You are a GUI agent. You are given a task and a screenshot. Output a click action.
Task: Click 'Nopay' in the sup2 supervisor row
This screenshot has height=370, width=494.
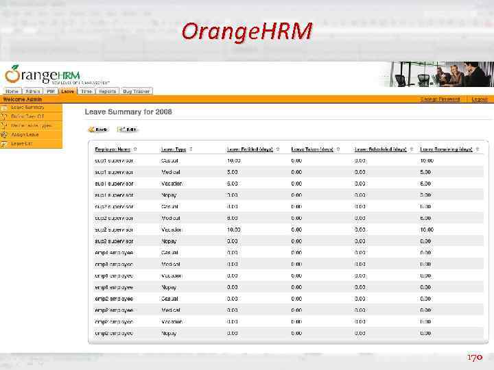tap(169, 241)
